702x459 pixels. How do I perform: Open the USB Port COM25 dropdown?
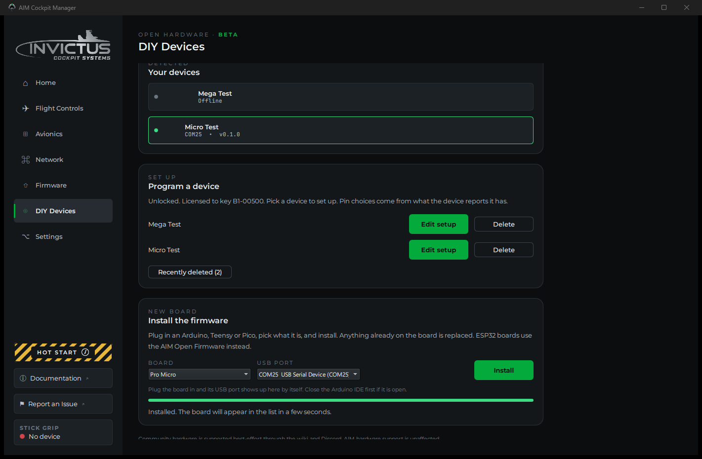click(x=308, y=374)
